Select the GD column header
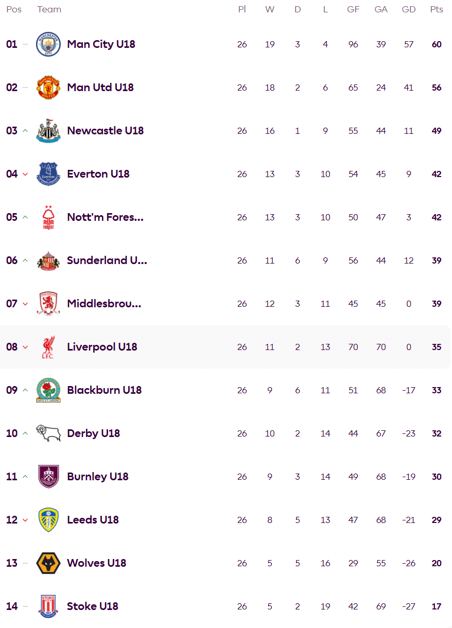Image resolution: width=452 pixels, height=628 pixels. click(409, 9)
